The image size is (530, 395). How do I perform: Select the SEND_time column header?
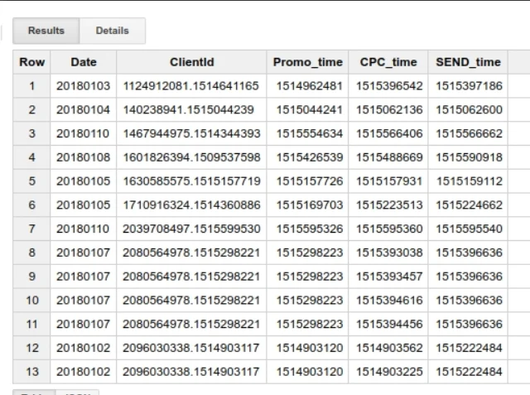(x=469, y=62)
